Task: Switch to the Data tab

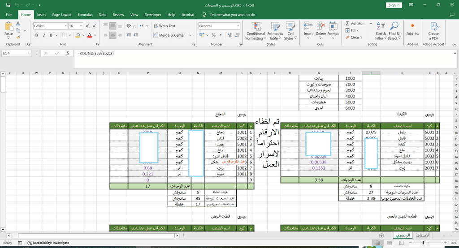Action: 103,15
